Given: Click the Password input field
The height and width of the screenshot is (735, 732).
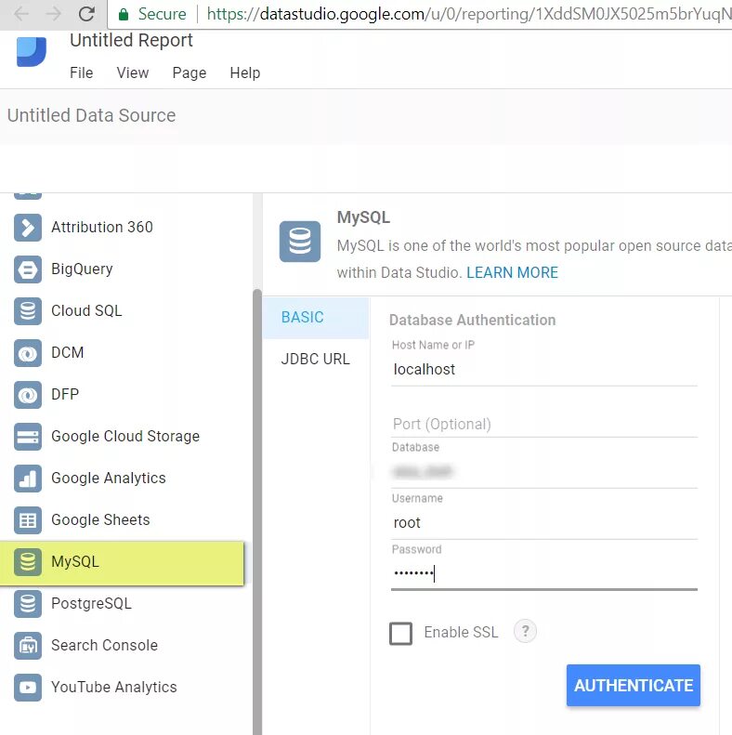Looking at the screenshot, I should tap(544, 573).
